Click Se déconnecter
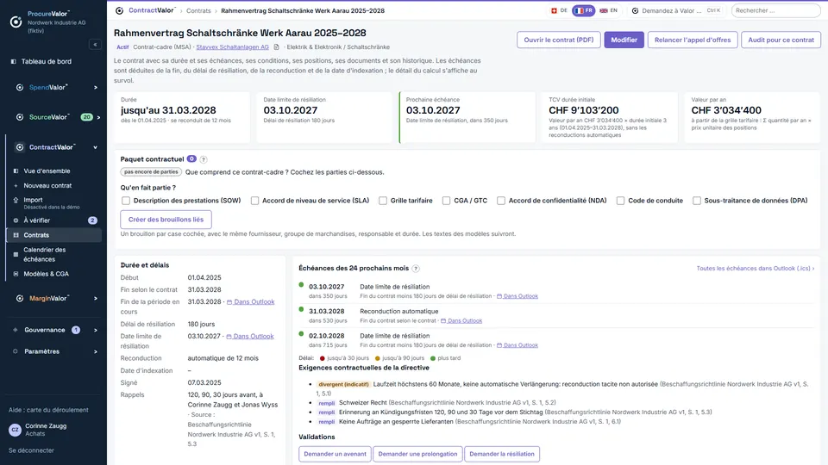The height and width of the screenshot is (465, 828). tap(31, 450)
